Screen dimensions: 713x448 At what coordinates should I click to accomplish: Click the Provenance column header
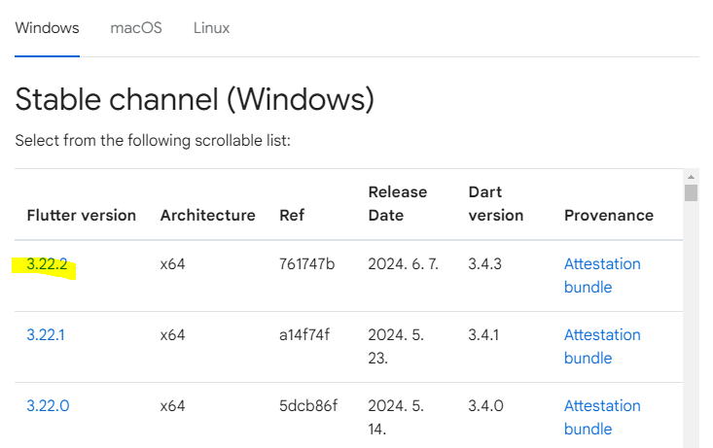[x=608, y=215]
